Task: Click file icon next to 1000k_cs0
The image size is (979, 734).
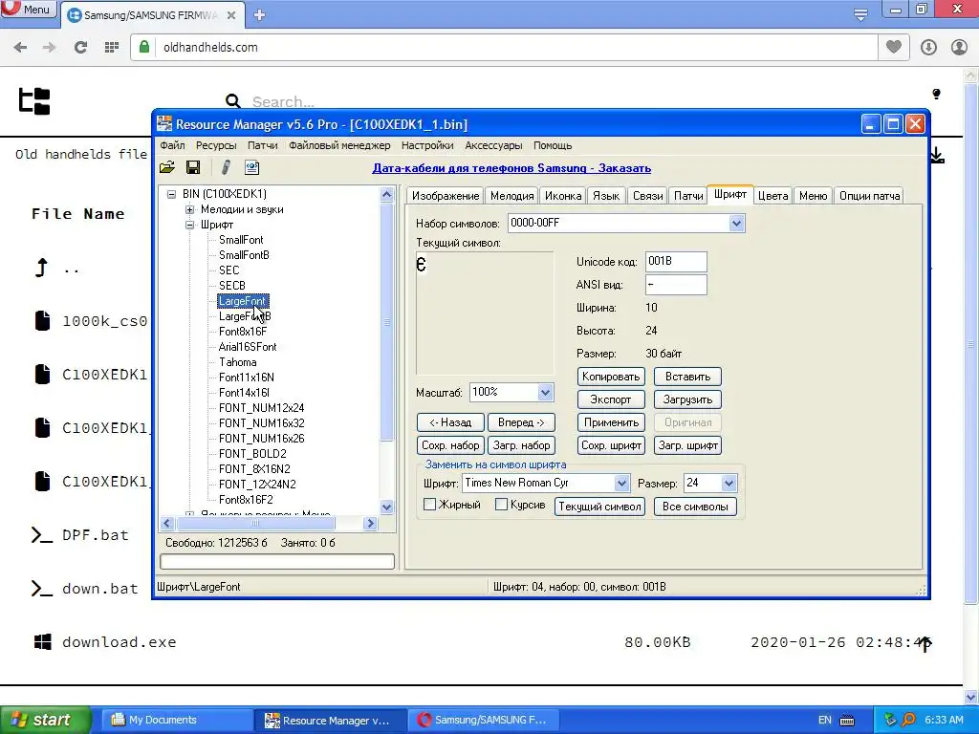Action: [x=42, y=320]
